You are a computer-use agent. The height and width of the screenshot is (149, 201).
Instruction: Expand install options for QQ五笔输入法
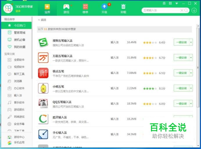tap(191, 104)
